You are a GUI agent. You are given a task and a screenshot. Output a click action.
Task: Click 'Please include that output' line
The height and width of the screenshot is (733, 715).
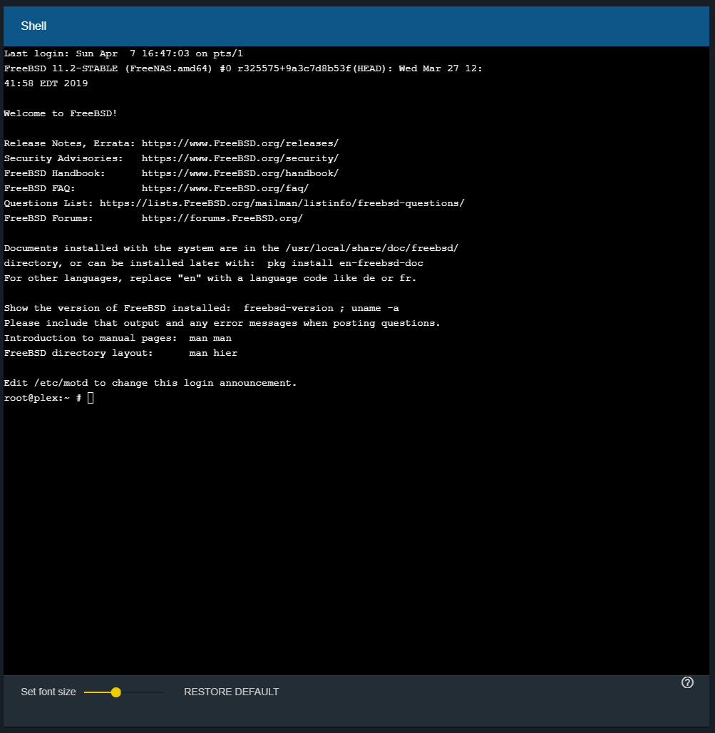(x=222, y=323)
